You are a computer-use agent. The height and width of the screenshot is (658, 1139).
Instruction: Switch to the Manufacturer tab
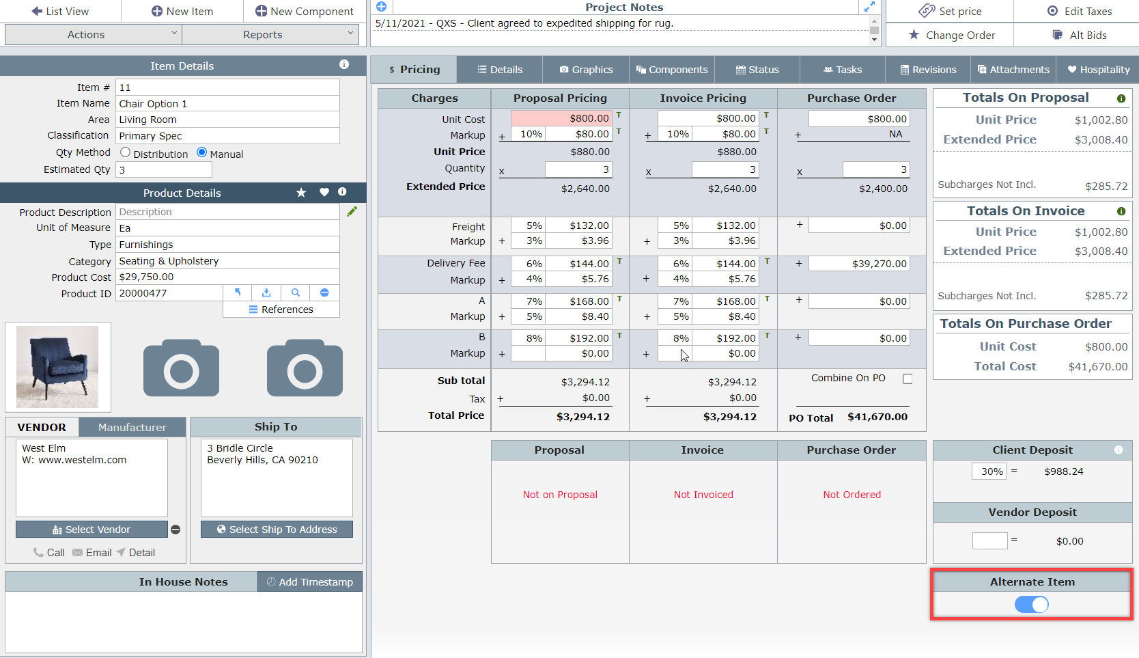tap(132, 427)
